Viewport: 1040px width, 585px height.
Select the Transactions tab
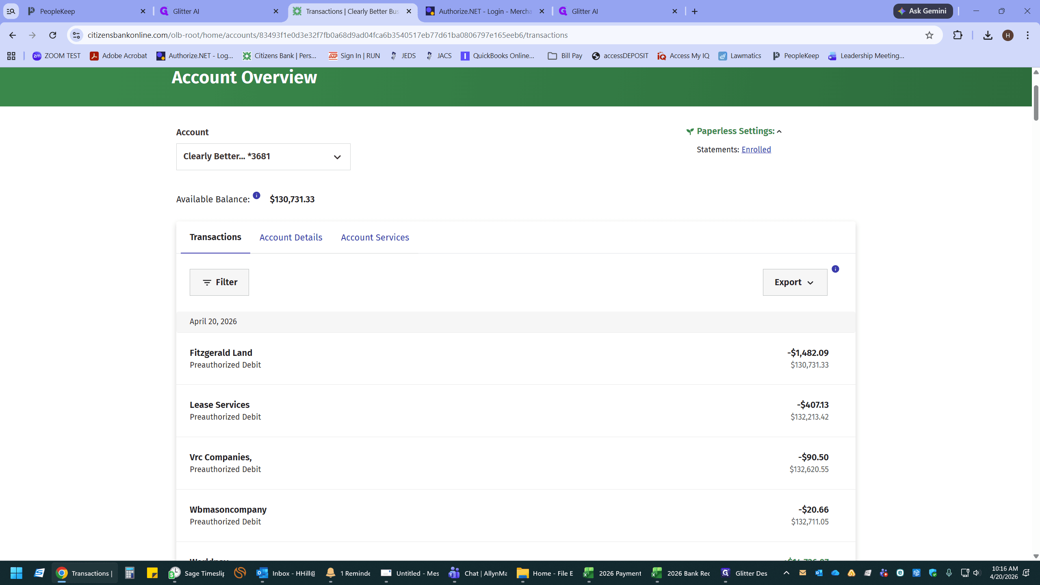click(x=215, y=237)
